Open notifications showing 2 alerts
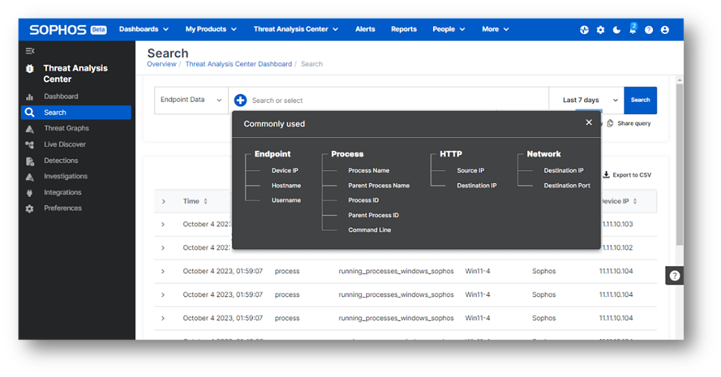The image size is (721, 377). pyautogui.click(x=632, y=29)
